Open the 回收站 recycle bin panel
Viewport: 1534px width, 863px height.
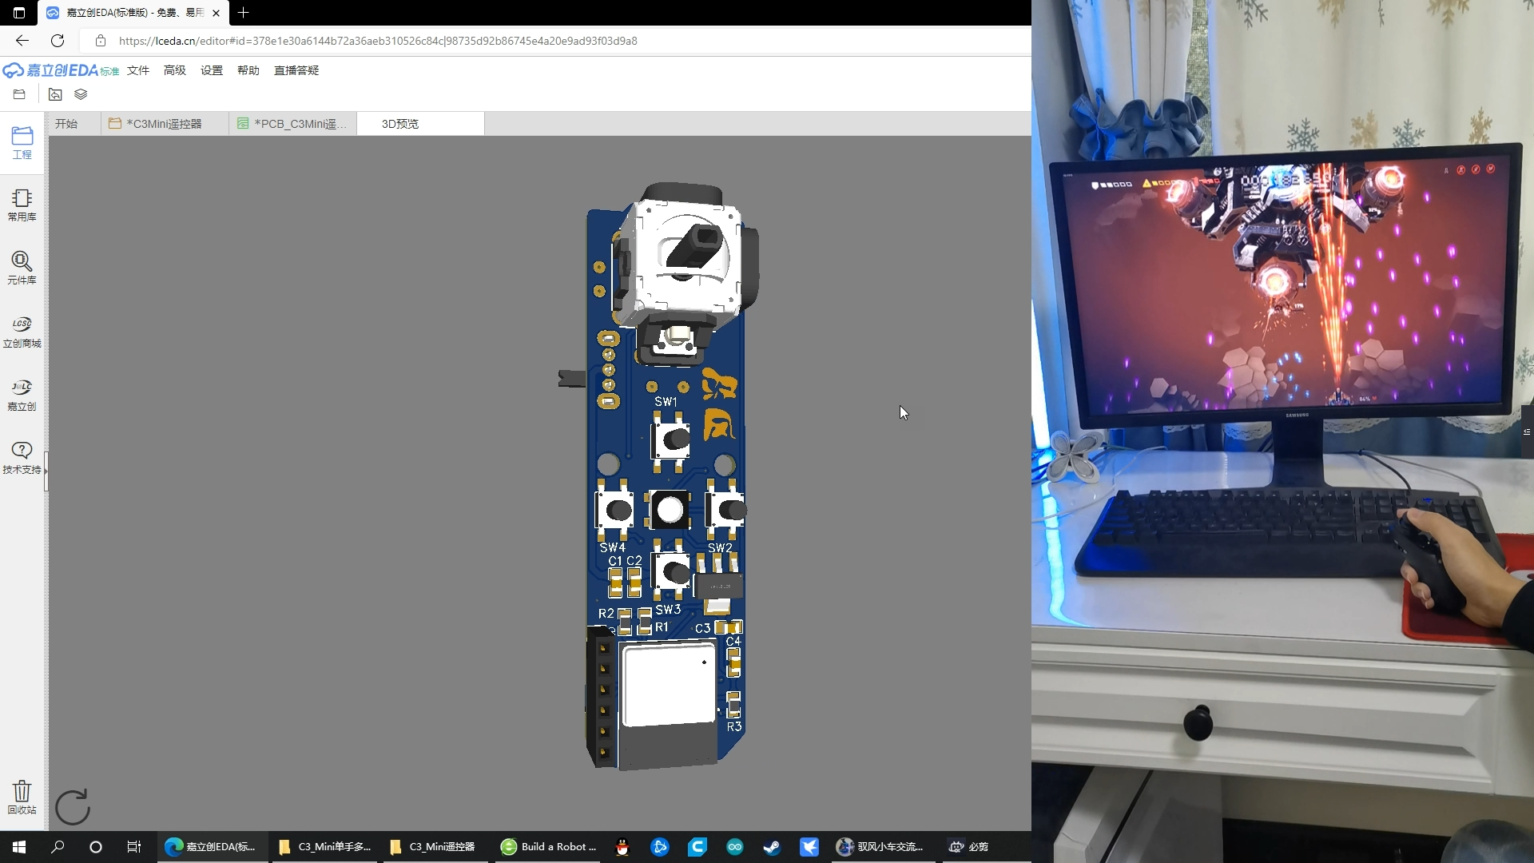point(22,796)
